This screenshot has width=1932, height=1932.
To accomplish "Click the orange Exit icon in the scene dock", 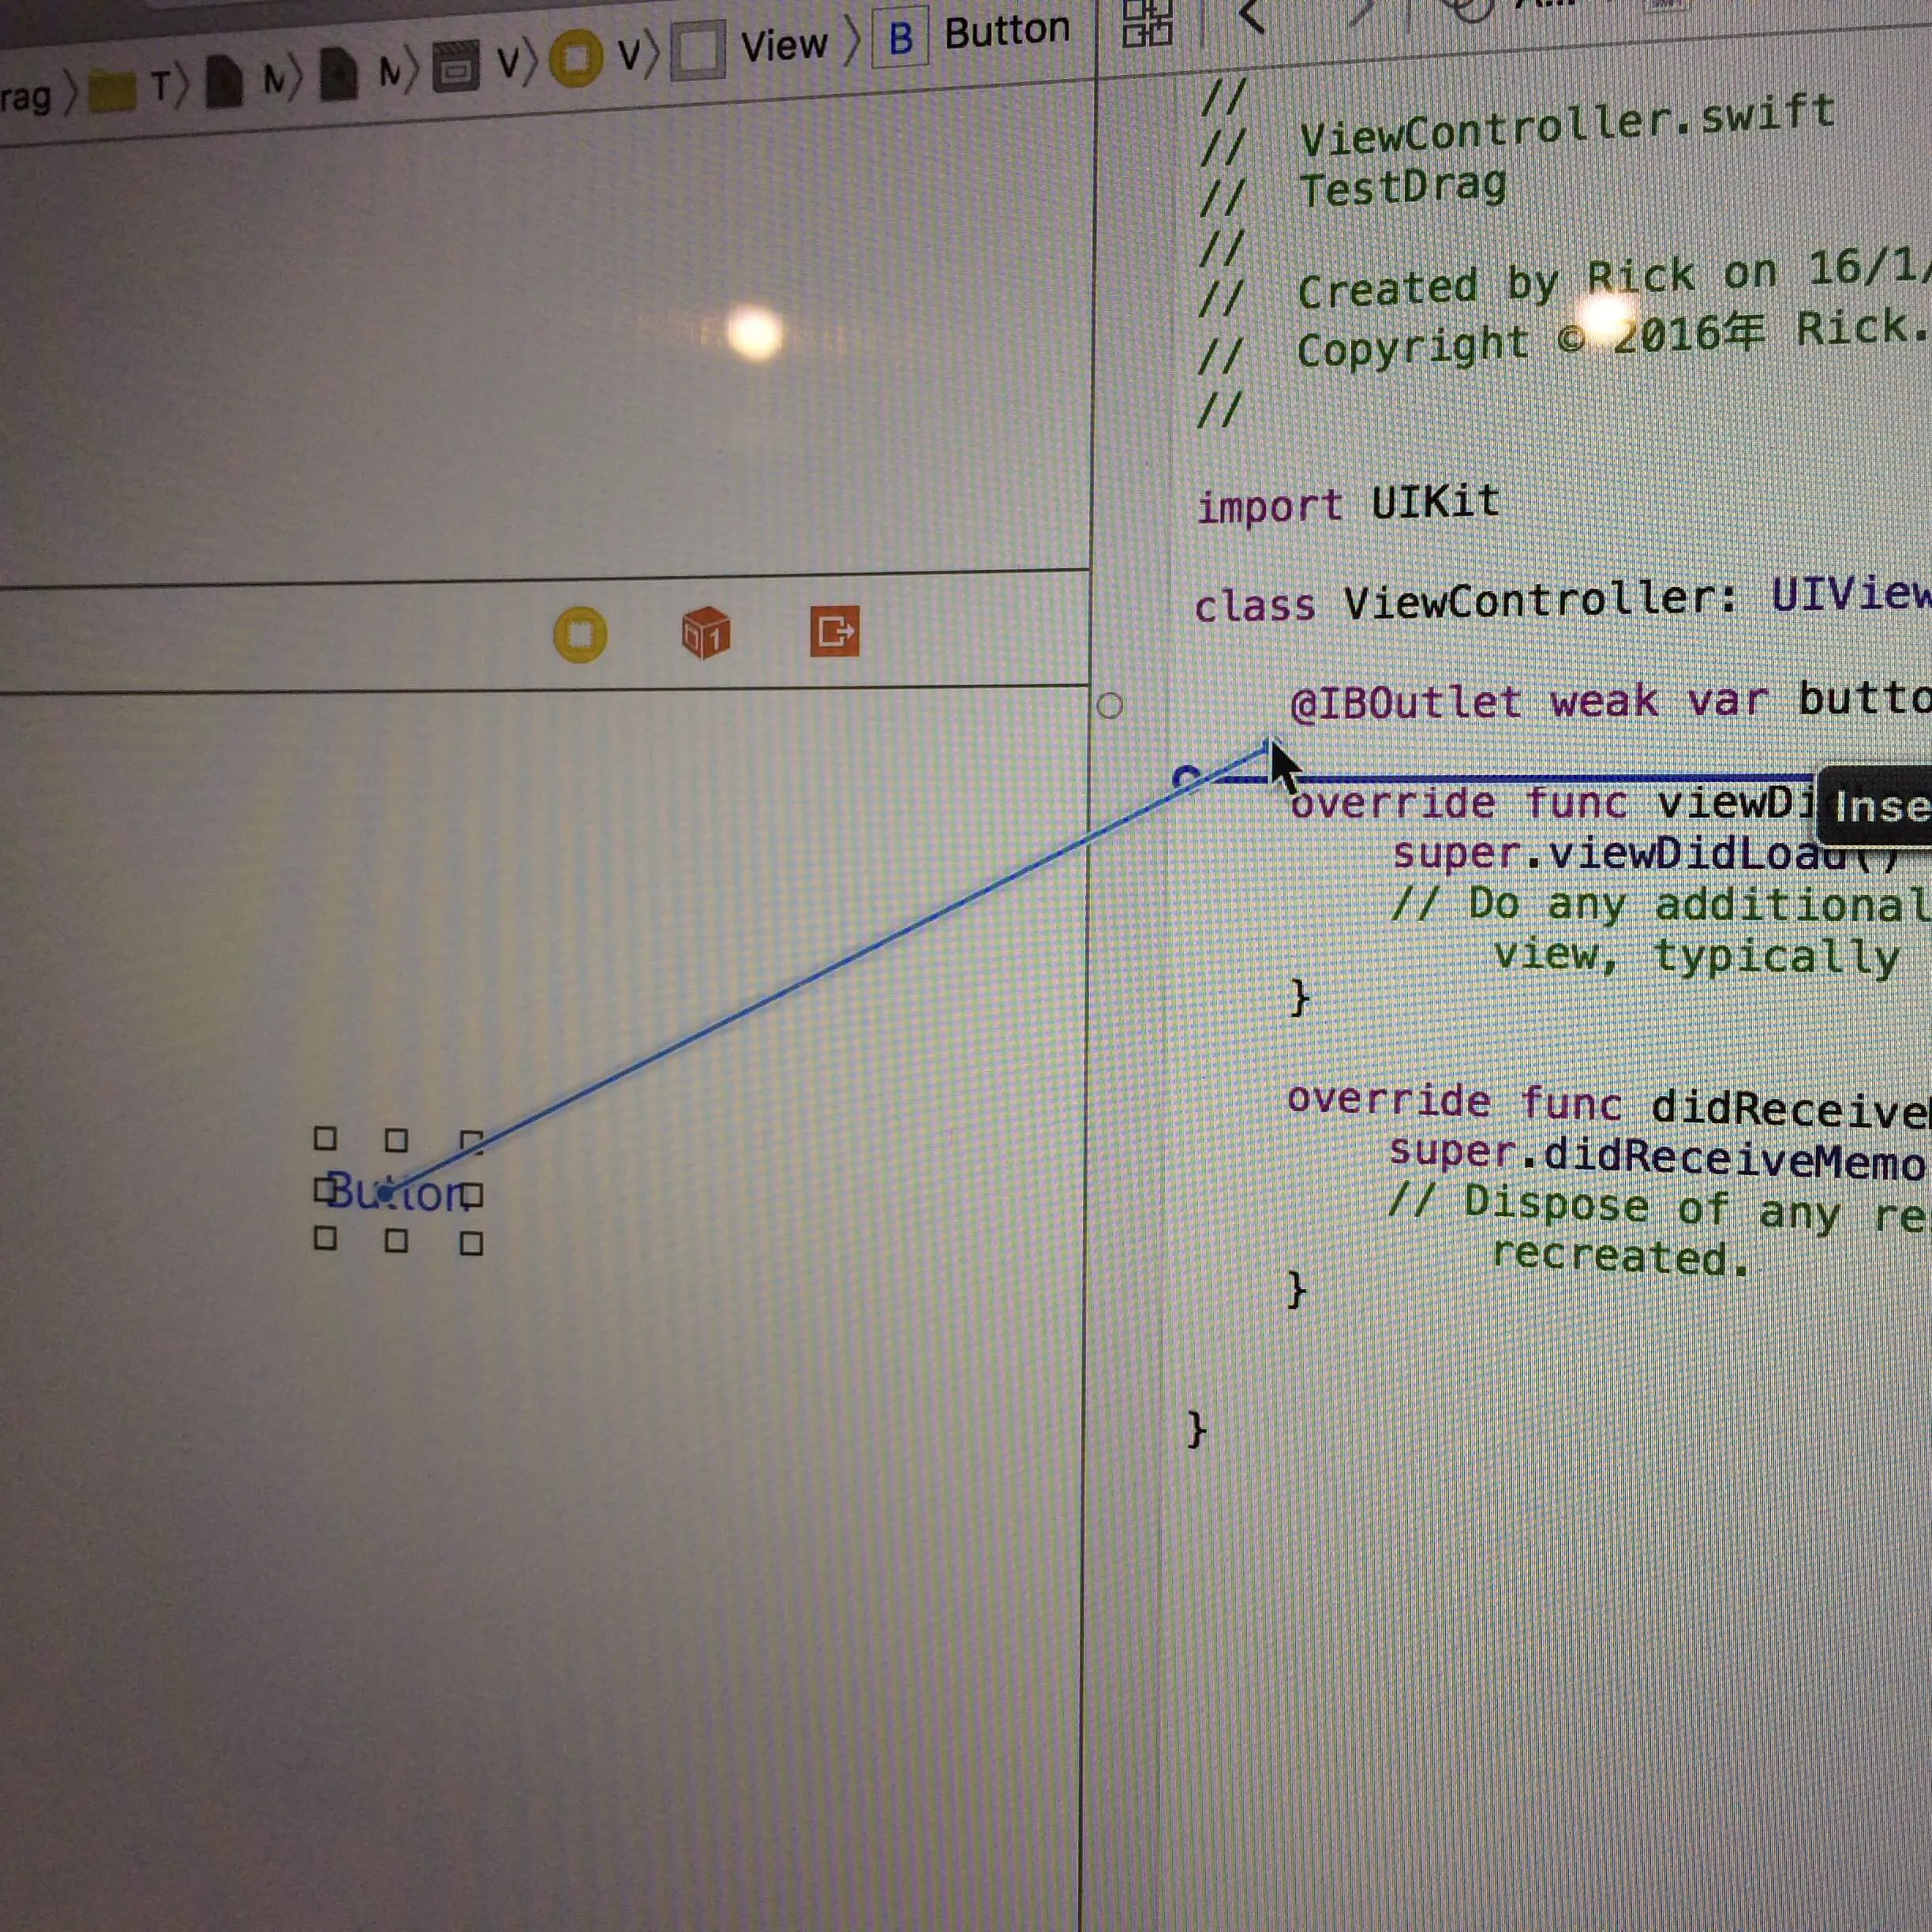I will (834, 632).
